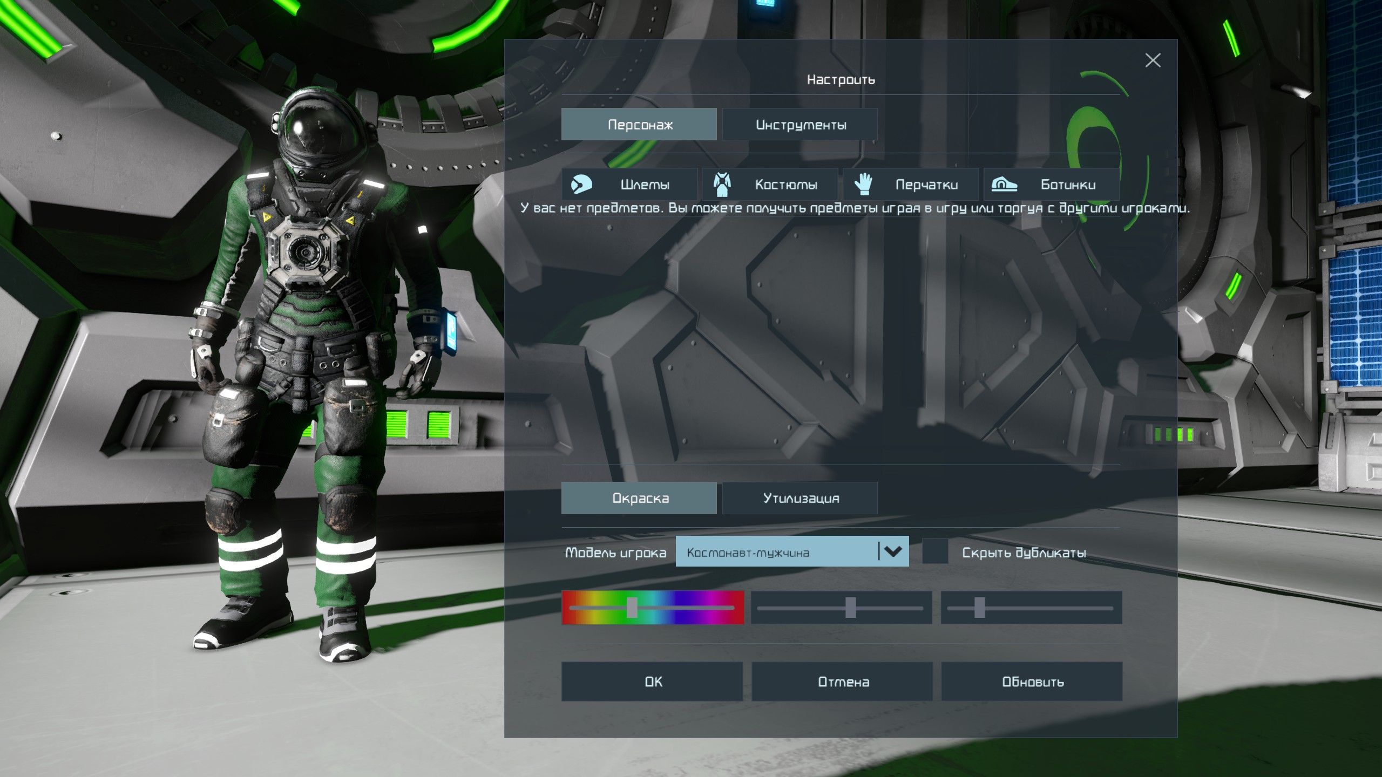This screenshot has height=777, width=1382.
Task: Click the suit icon for Костюмы
Action: [722, 185]
